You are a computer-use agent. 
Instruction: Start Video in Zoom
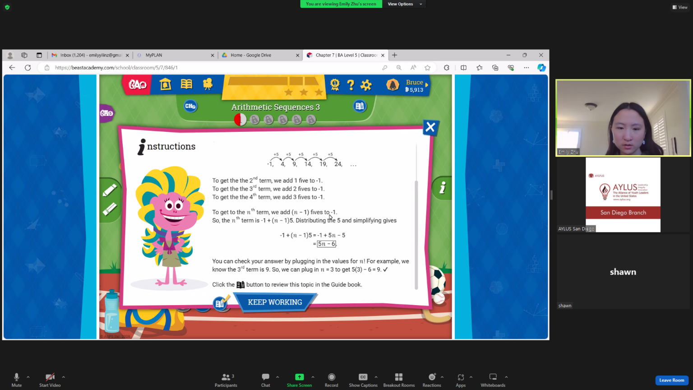(x=50, y=380)
